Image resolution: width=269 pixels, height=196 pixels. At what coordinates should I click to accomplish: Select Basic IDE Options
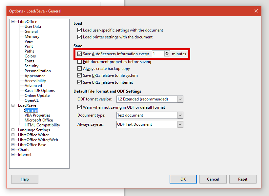tap(40, 91)
